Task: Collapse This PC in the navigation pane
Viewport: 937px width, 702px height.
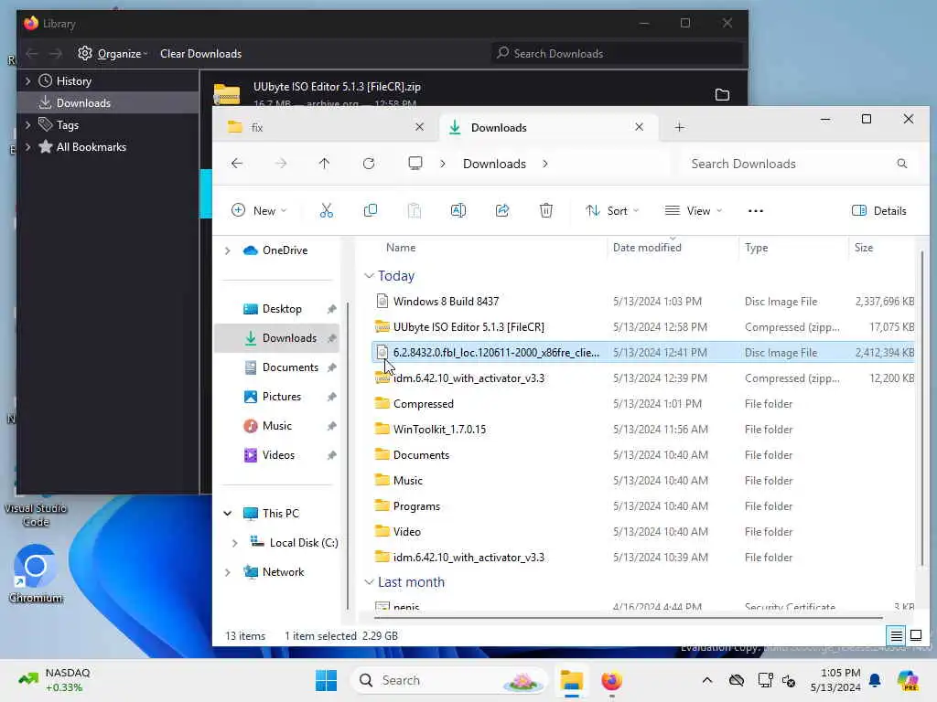Action: pos(228,514)
